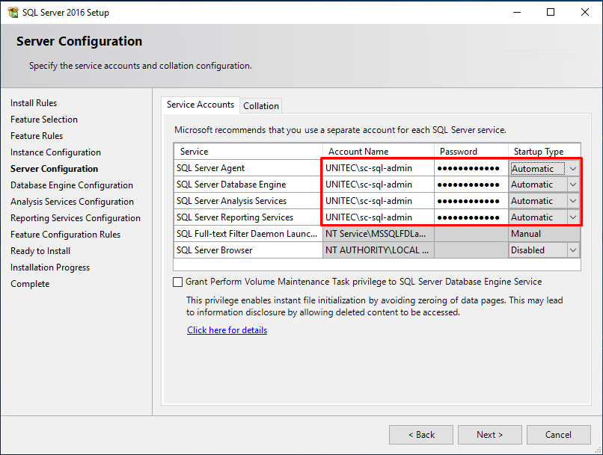Switch to the Collation tab
Image resolution: width=603 pixels, height=455 pixels.
pos(261,106)
